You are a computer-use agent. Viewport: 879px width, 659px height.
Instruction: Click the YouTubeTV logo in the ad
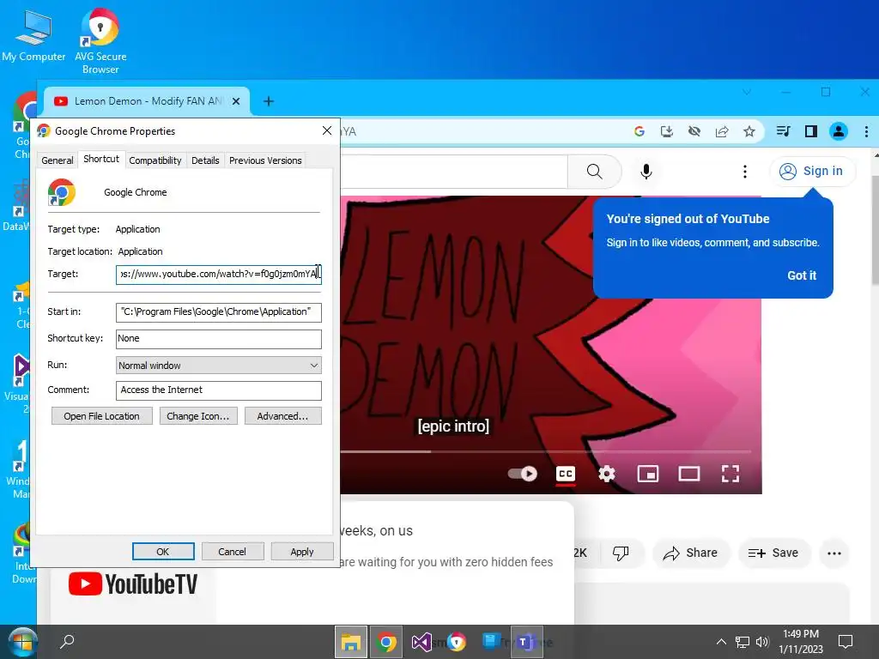click(133, 584)
